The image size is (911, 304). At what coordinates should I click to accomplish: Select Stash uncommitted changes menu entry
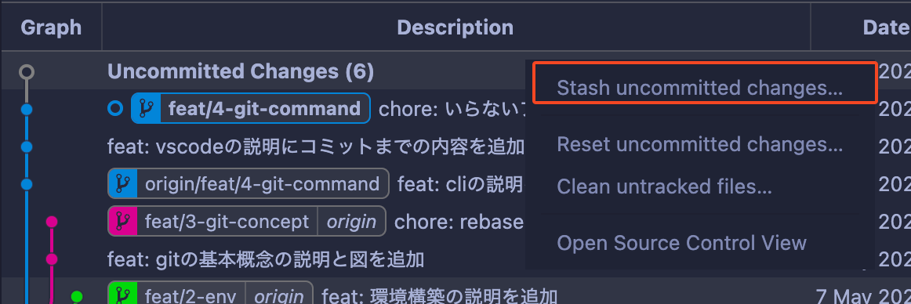tap(699, 89)
